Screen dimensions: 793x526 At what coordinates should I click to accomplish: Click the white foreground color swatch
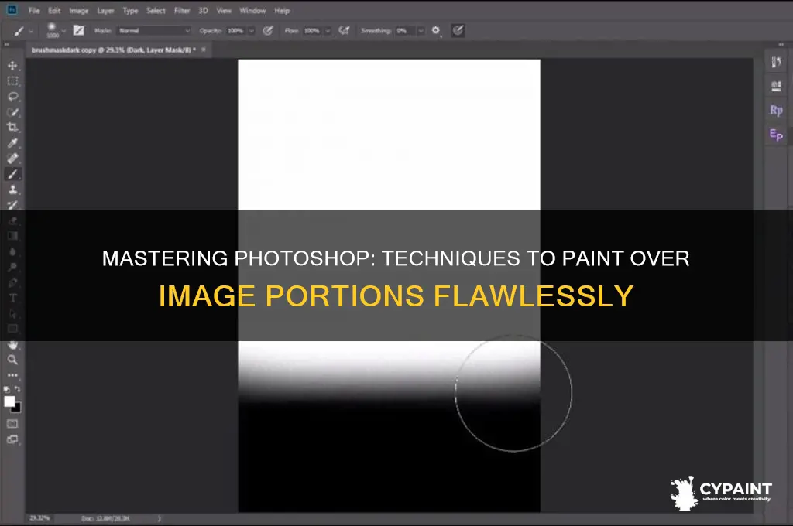(9, 401)
